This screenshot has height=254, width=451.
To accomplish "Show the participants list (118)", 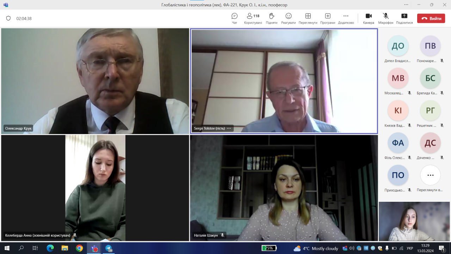I will tap(253, 18).
